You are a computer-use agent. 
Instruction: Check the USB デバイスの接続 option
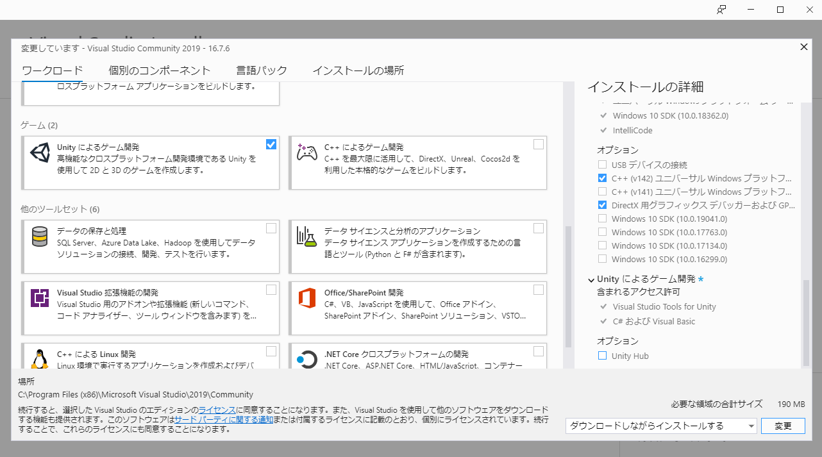602,165
